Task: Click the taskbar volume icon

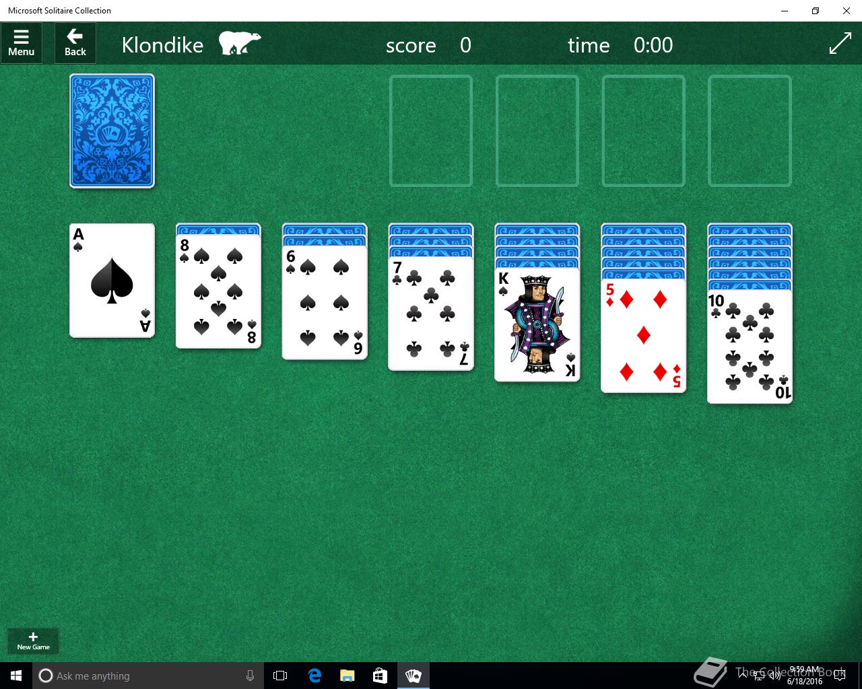Action: coord(775,676)
